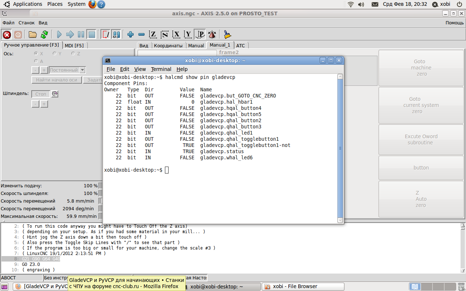Clear the live plot with the brush
Image resolution: width=466 pixels, height=291 pixels.
click(228, 35)
